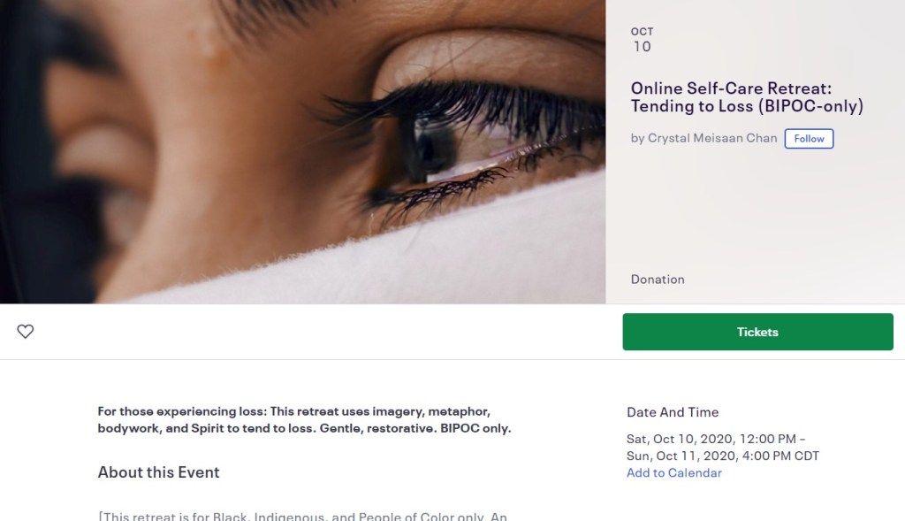Click the day number 10 under OCT
Image resolution: width=905 pixels, height=521 pixels.
coord(642,47)
